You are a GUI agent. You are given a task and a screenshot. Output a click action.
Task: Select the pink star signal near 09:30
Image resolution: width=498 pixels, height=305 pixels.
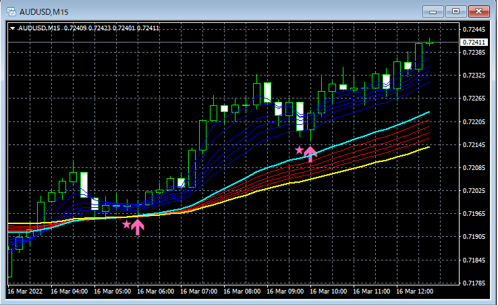tap(299, 150)
